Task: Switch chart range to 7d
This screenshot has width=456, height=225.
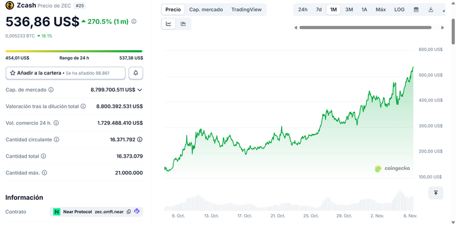Action: tap(319, 10)
